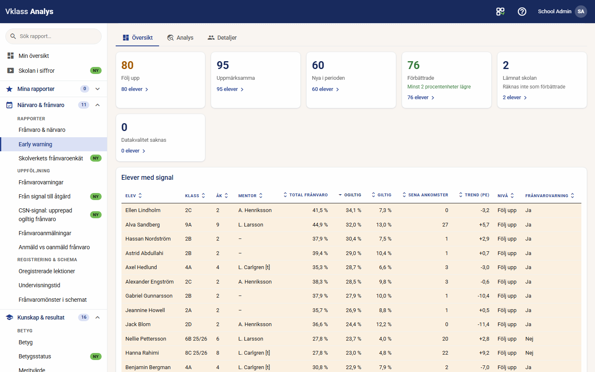Sort by NIVÅ column arrows
This screenshot has width=595, height=372.
(512, 196)
